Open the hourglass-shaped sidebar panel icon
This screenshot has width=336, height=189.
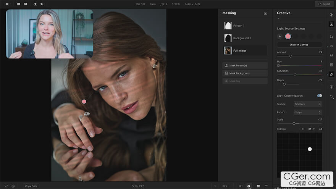pyautogui.click(x=331, y=65)
